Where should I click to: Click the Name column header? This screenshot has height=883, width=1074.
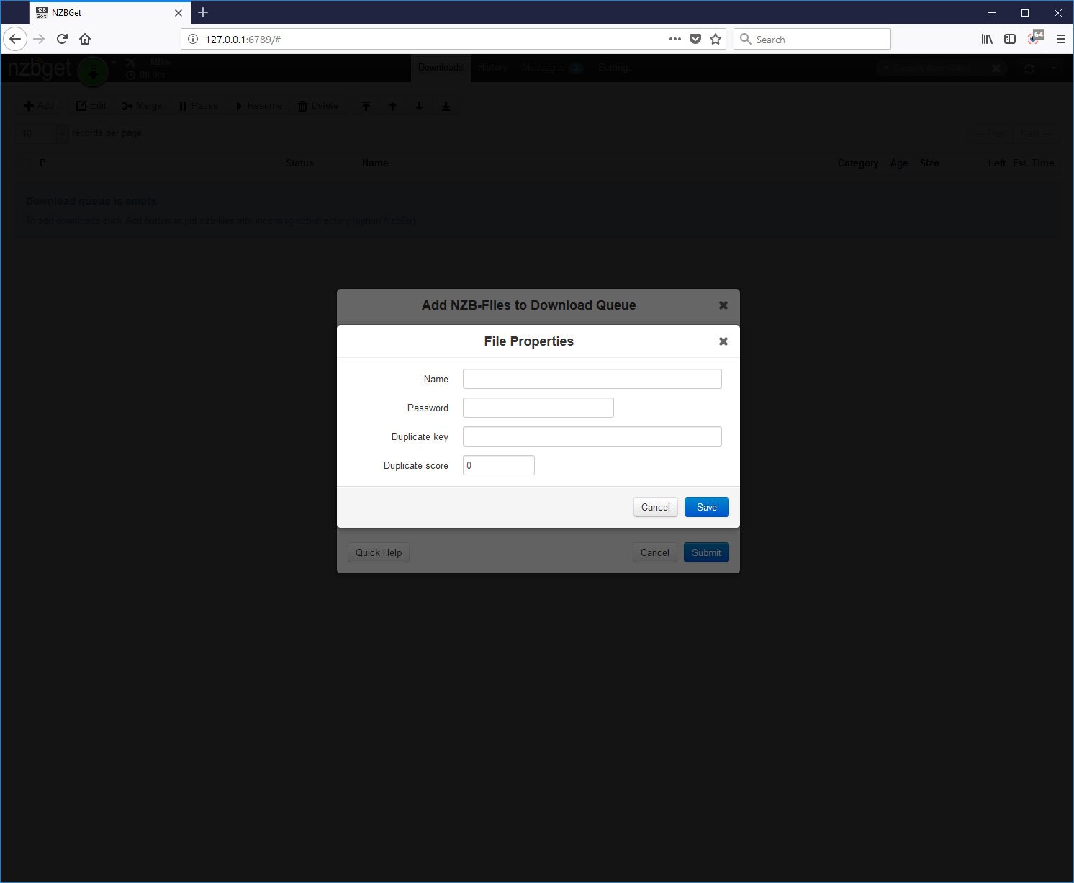(x=375, y=163)
